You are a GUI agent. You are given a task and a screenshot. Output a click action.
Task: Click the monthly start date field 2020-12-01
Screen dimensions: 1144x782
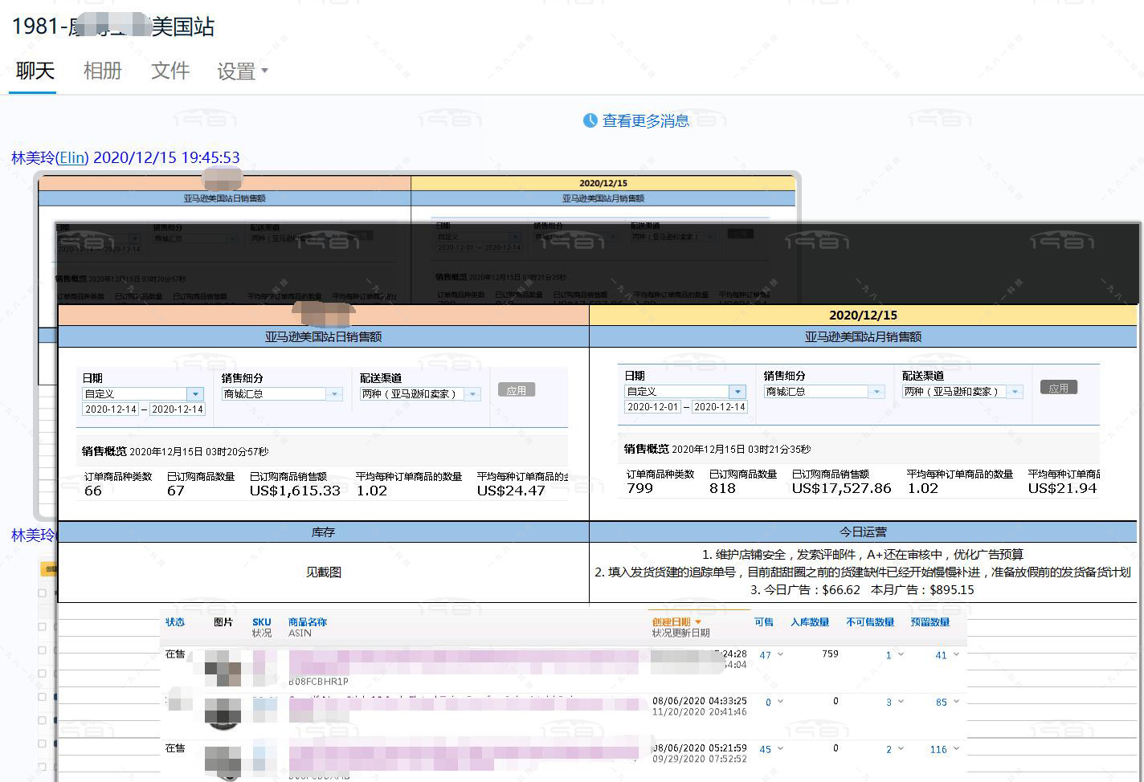tap(653, 407)
